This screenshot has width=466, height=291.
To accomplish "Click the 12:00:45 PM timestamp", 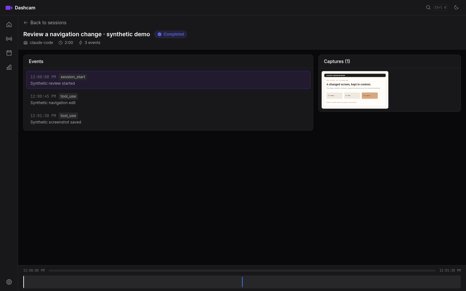I will point(43,96).
